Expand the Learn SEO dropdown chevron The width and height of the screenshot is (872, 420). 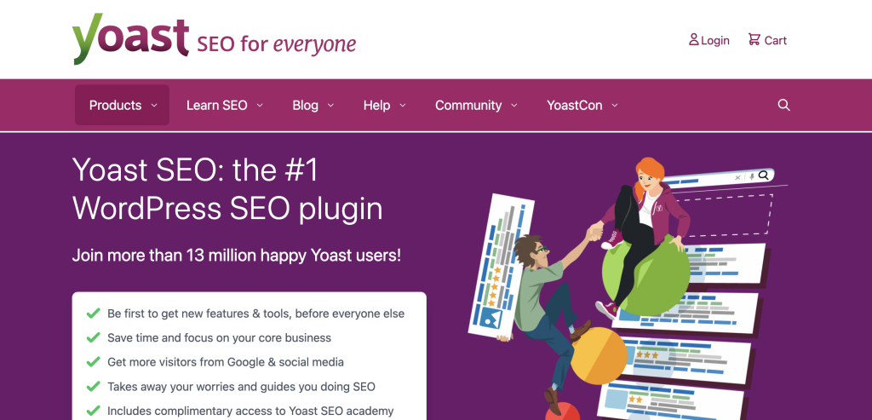coord(260,105)
